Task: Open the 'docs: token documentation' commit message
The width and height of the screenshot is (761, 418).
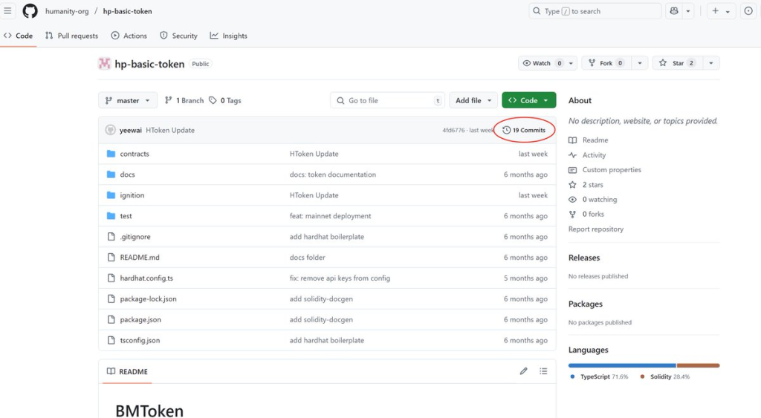Action: point(332,174)
